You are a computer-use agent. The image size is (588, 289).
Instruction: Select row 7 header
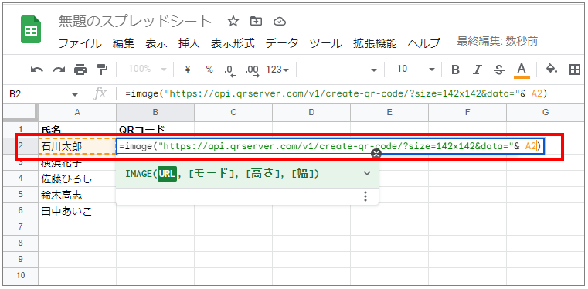21,226
